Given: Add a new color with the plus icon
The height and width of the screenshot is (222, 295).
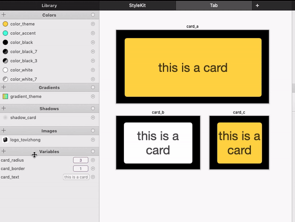Looking at the screenshot, I should (x=4, y=15).
